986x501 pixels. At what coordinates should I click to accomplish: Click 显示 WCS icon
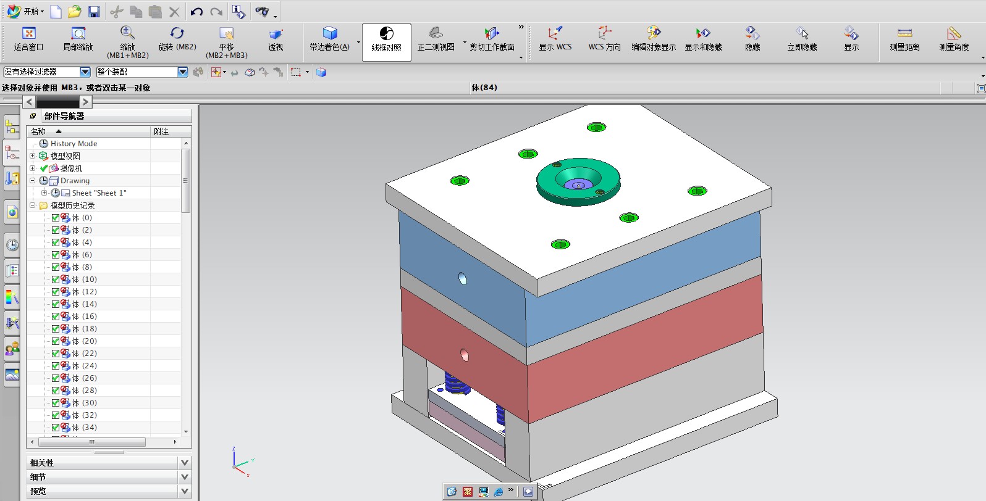pos(555,39)
